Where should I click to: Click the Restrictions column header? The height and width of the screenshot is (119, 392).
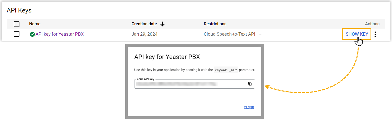[215, 24]
